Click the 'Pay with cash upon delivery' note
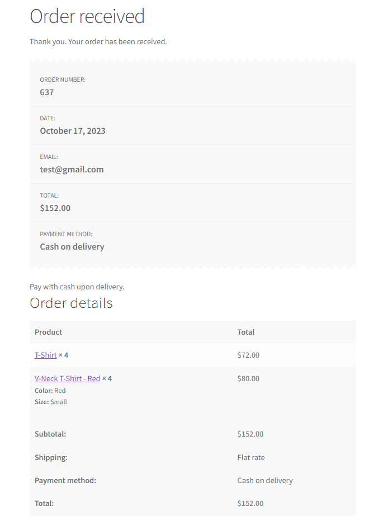388x525 pixels. [x=77, y=287]
